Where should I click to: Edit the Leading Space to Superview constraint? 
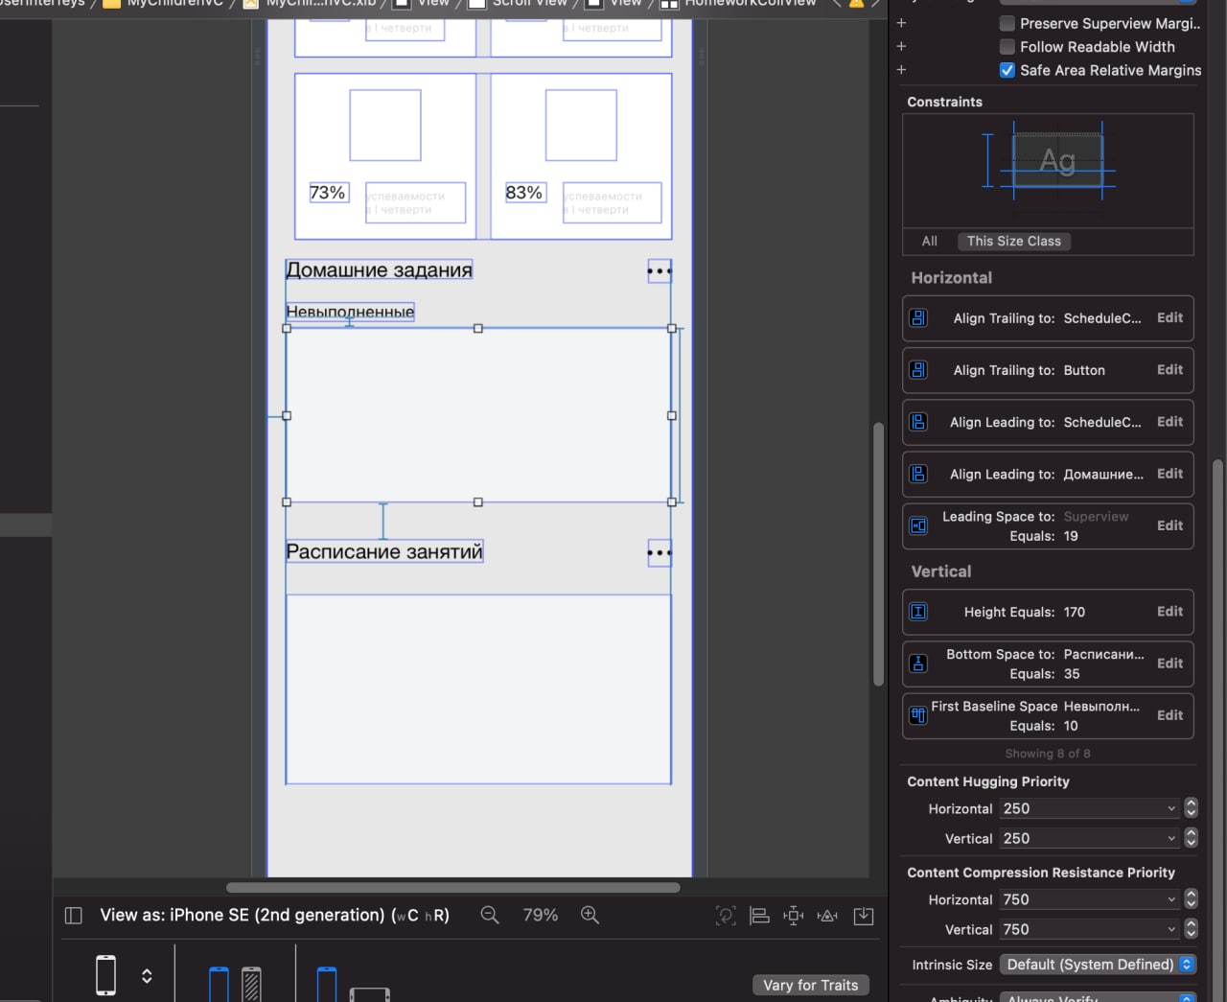click(1169, 525)
